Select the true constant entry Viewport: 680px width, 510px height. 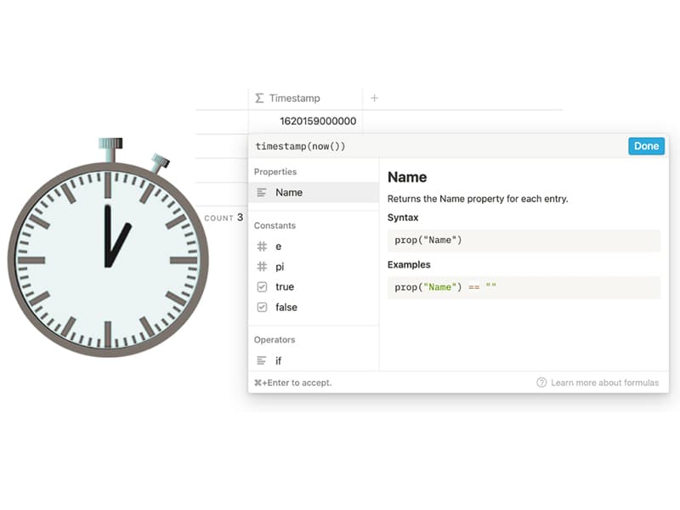point(314,286)
